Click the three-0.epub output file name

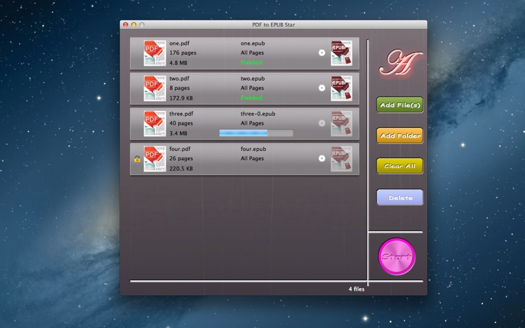pos(258,113)
